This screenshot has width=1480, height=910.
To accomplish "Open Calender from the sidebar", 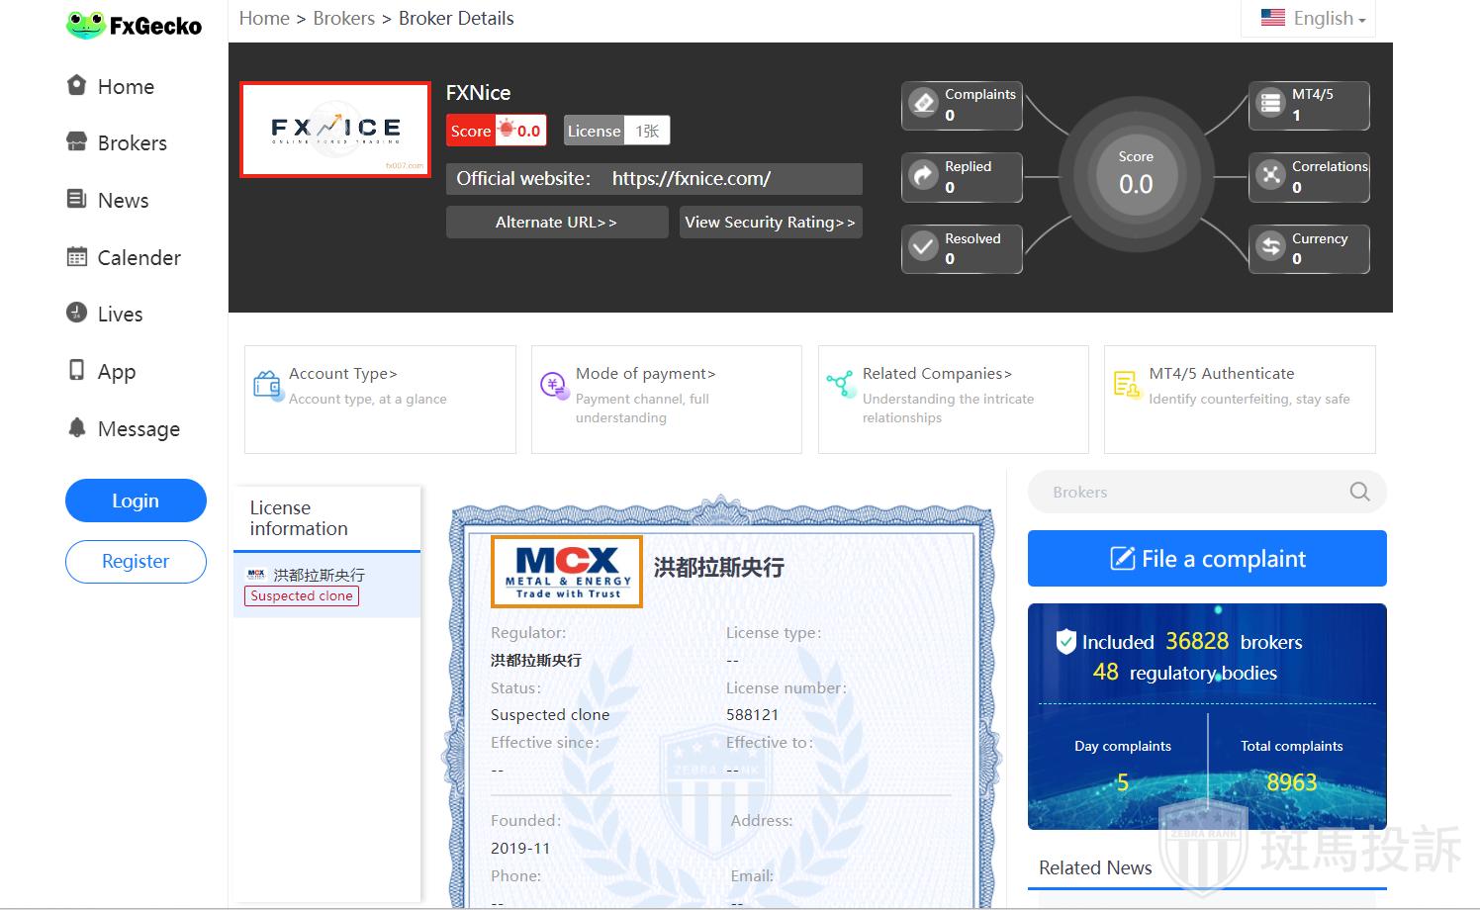I will point(139,258).
